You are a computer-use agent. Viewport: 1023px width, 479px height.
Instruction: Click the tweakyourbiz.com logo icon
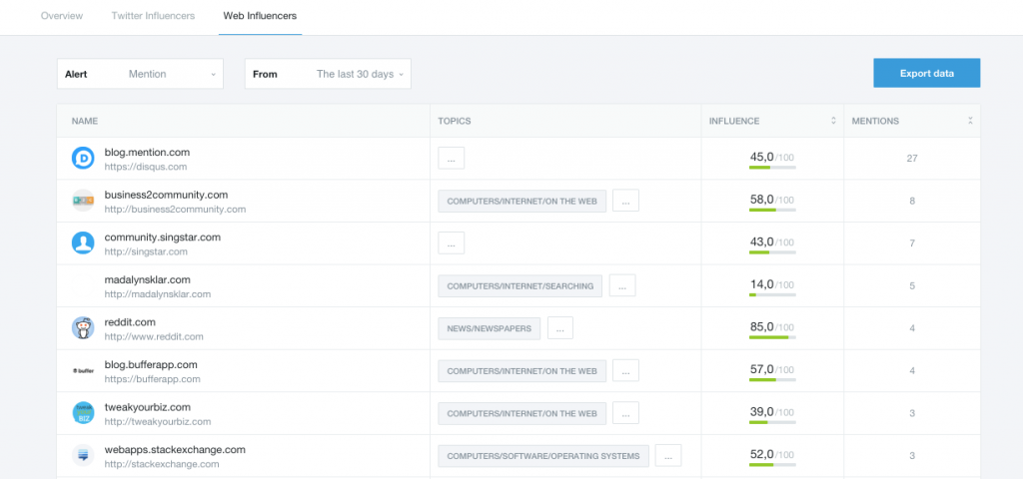(83, 413)
